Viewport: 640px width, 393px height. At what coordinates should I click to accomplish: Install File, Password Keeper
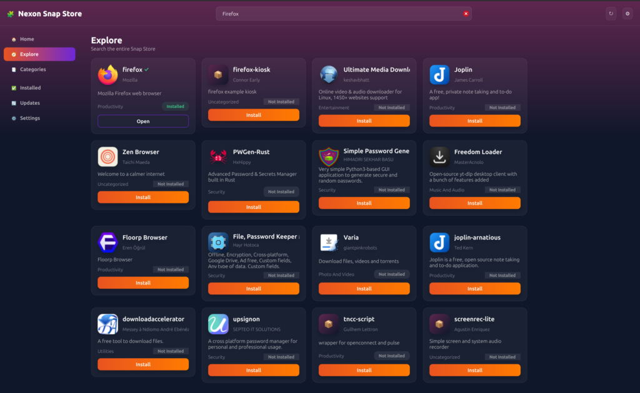254,288
